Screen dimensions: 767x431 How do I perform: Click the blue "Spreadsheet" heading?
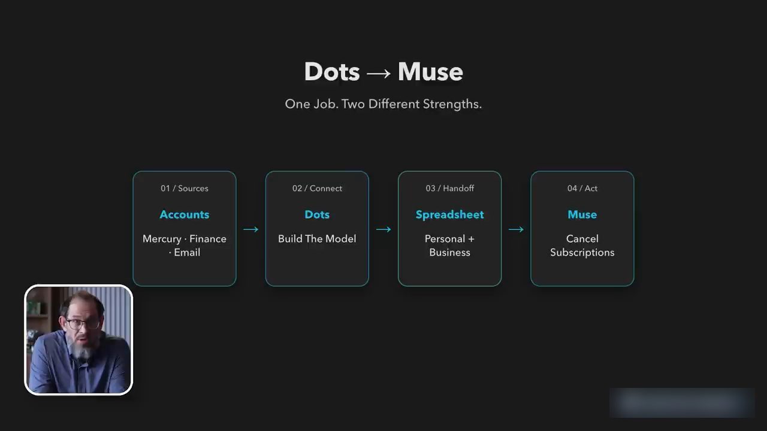click(450, 214)
